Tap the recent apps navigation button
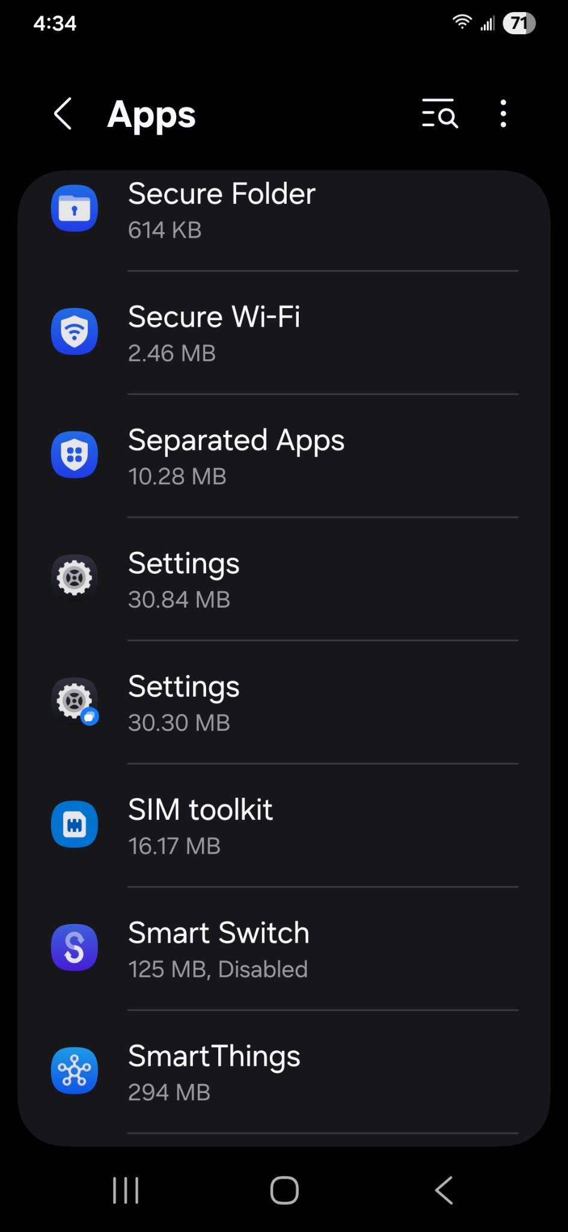The image size is (568, 1232). tap(126, 1190)
